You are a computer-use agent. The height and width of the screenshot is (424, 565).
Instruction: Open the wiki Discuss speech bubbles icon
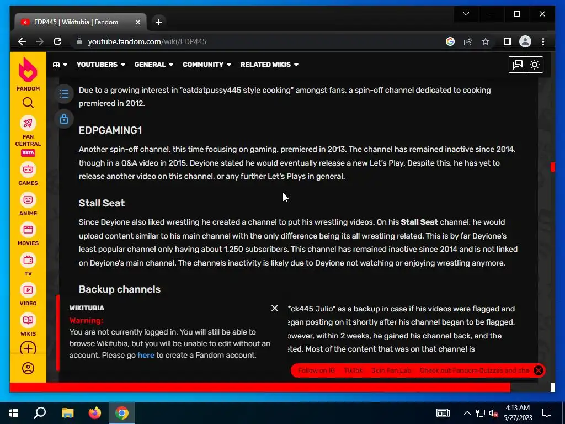[x=517, y=65]
